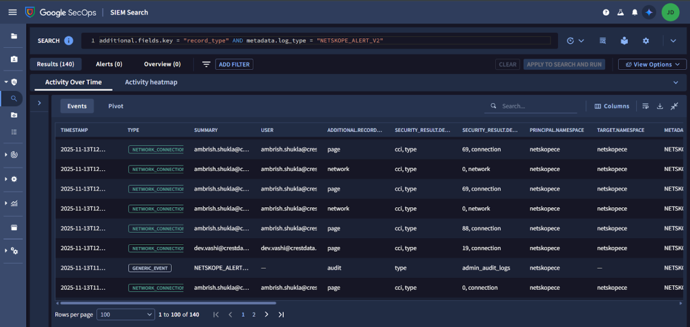Jump to the last results page
The width and height of the screenshot is (690, 327).
point(282,315)
